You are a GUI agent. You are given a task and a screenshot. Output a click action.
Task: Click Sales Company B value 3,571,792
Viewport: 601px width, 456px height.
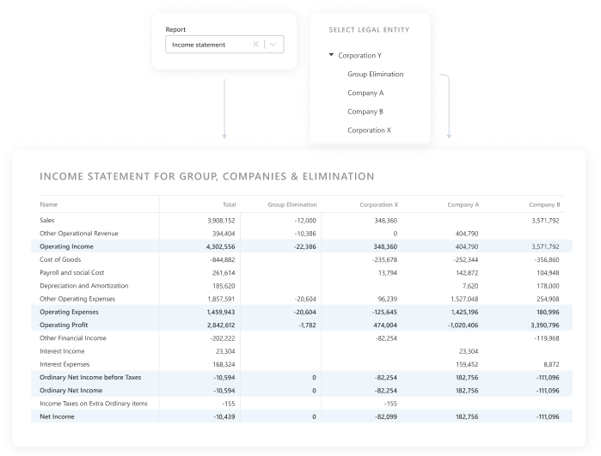pos(545,221)
